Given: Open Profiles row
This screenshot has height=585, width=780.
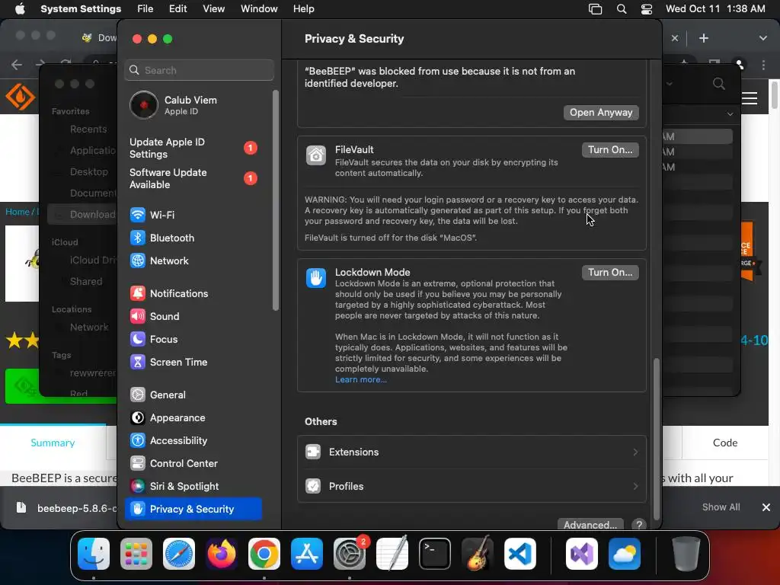Looking at the screenshot, I should click(472, 486).
